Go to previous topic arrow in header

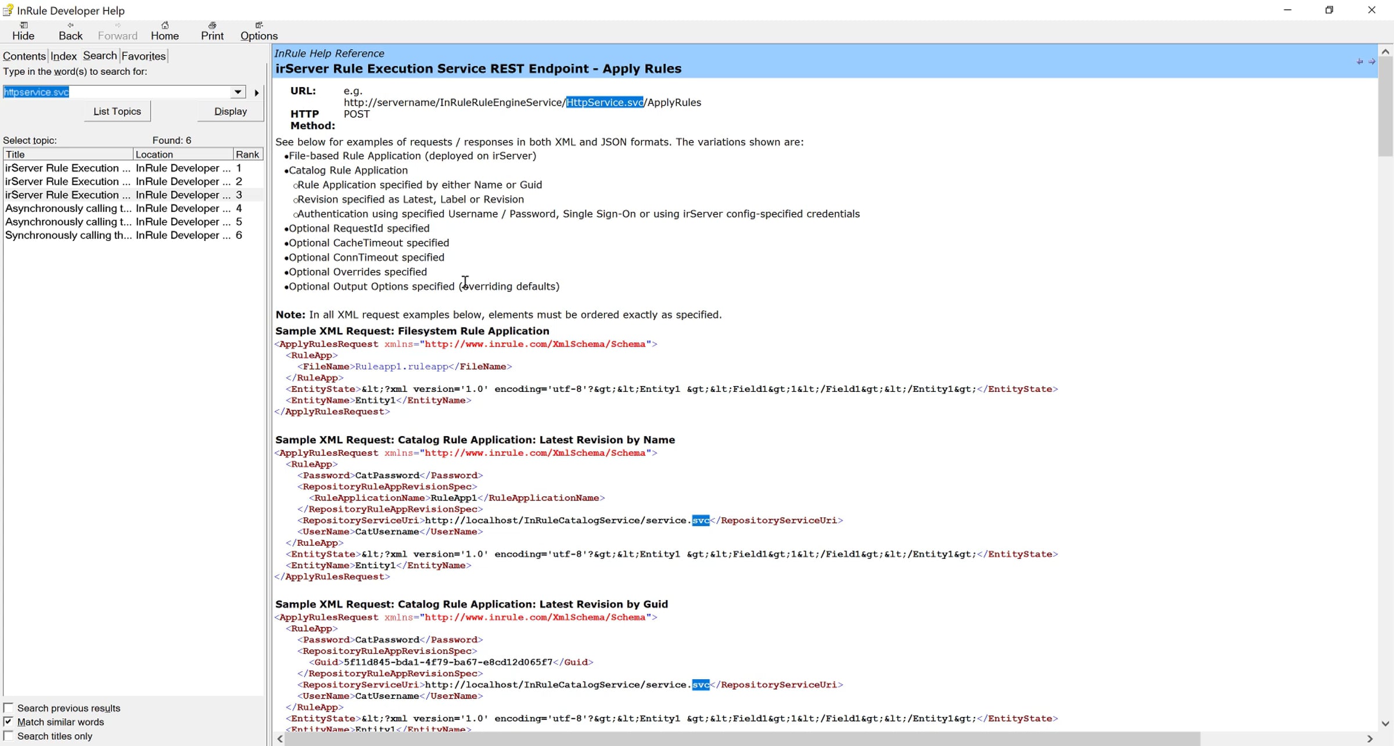[1360, 62]
